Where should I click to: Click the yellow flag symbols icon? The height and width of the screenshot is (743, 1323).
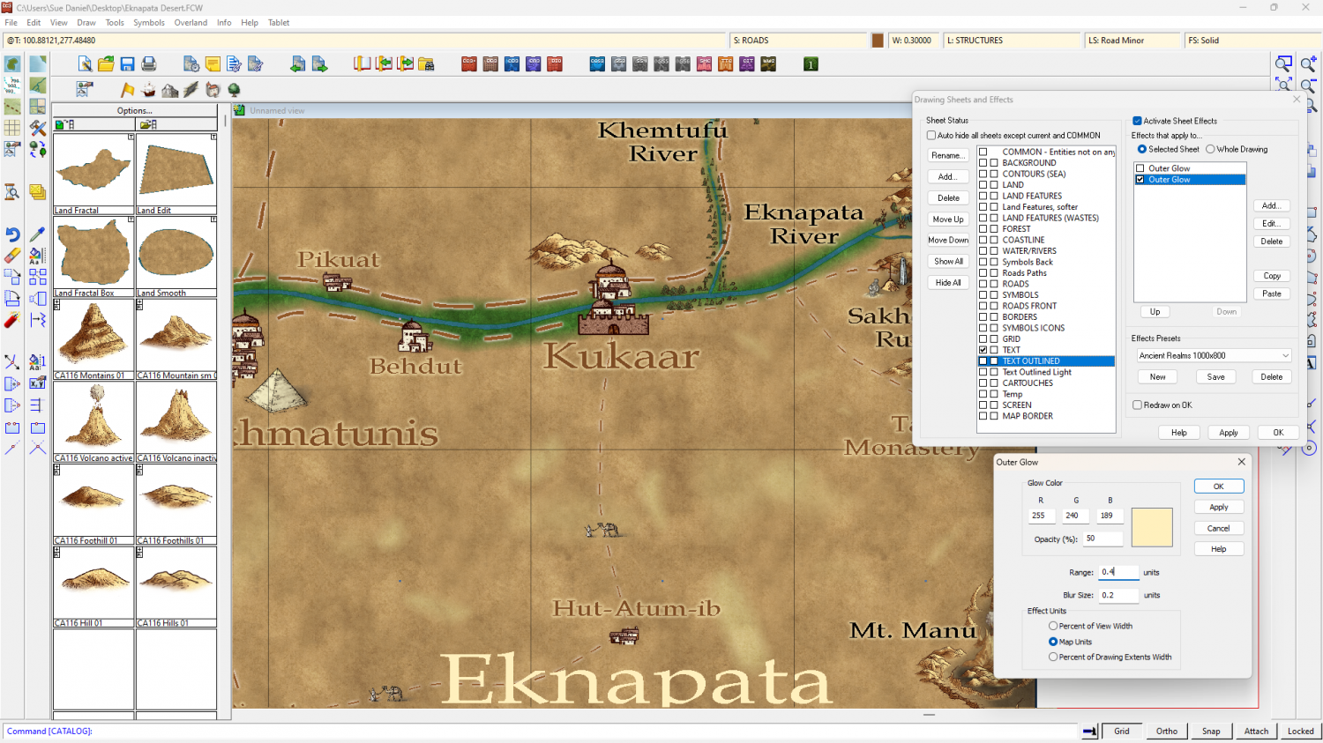128,89
